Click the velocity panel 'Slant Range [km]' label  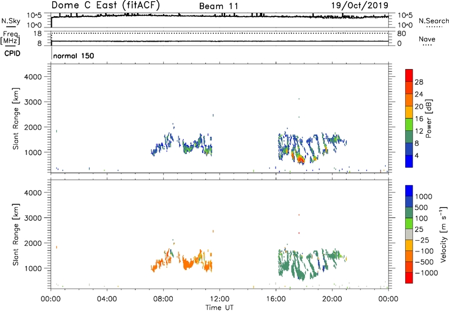coord(16,235)
